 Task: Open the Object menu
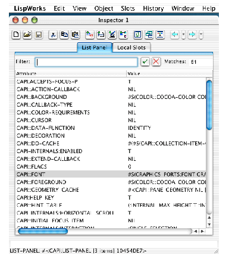pyautogui.click(x=103, y=8)
